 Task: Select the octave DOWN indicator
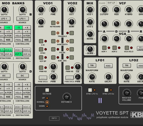[x=47, y=106]
